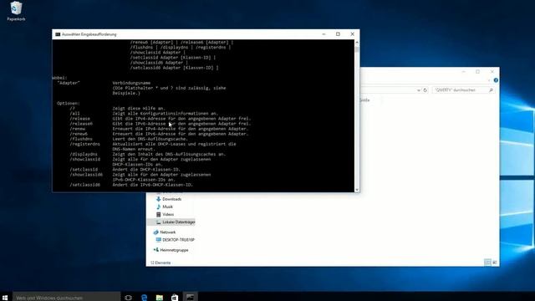Image resolution: width=535 pixels, height=301 pixels.
Task: Click the "/flushdns" option text in console
Action: pos(81,139)
